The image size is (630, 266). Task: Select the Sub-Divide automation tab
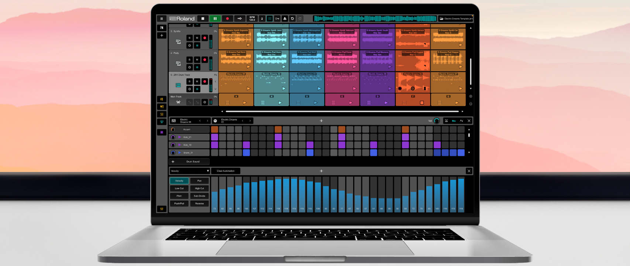point(199,196)
